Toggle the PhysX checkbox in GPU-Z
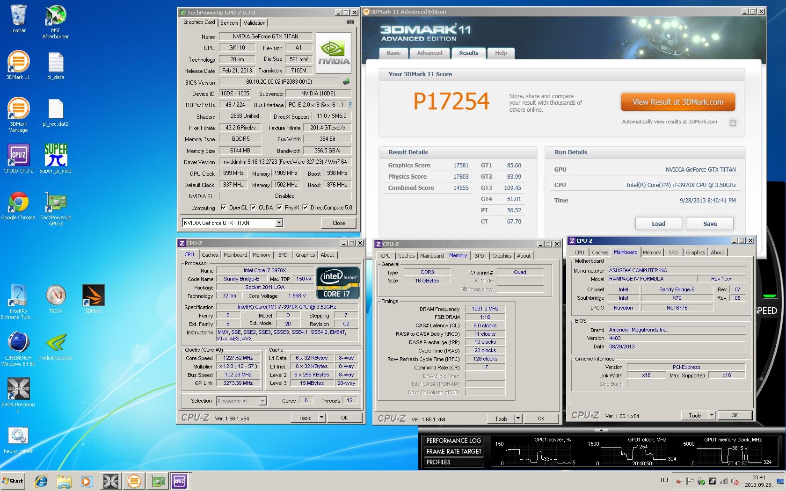The height and width of the screenshot is (491, 786). [279, 208]
